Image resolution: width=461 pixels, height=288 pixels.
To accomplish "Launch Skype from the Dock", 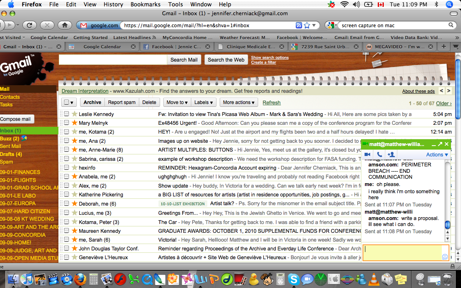I will pos(293,279).
